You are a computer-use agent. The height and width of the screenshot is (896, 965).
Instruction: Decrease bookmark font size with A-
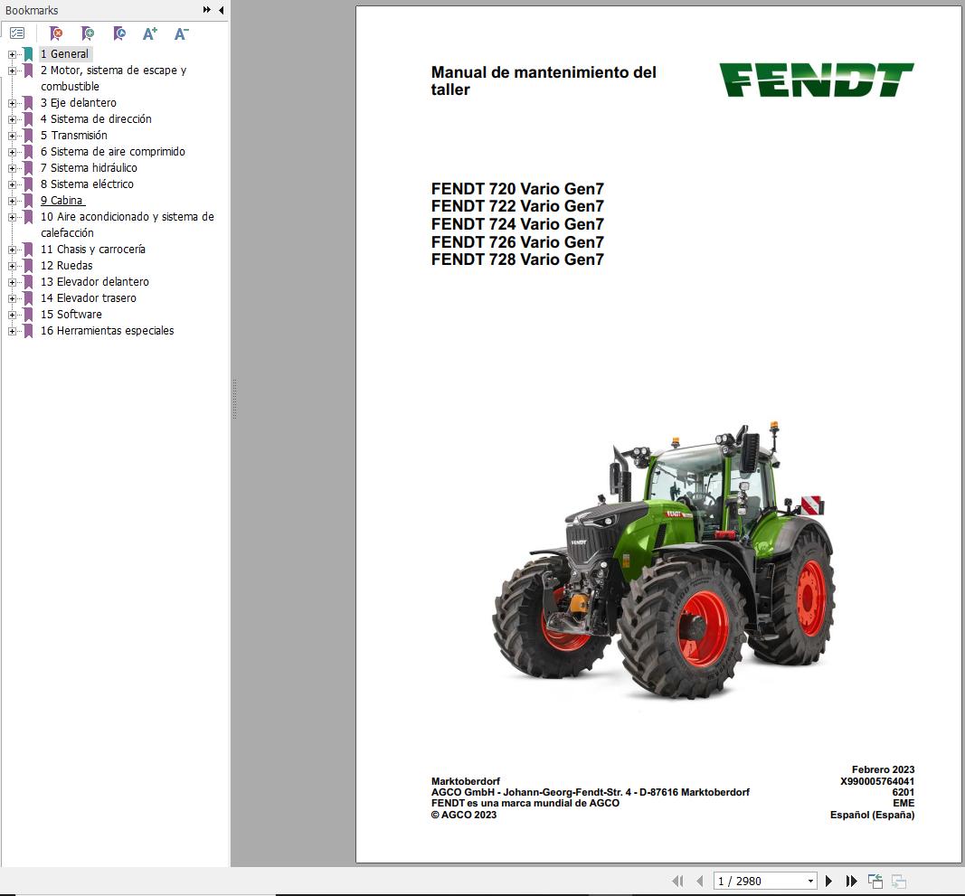click(x=181, y=33)
